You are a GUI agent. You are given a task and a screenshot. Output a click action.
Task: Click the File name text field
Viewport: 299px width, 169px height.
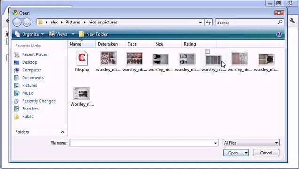(x=141, y=143)
